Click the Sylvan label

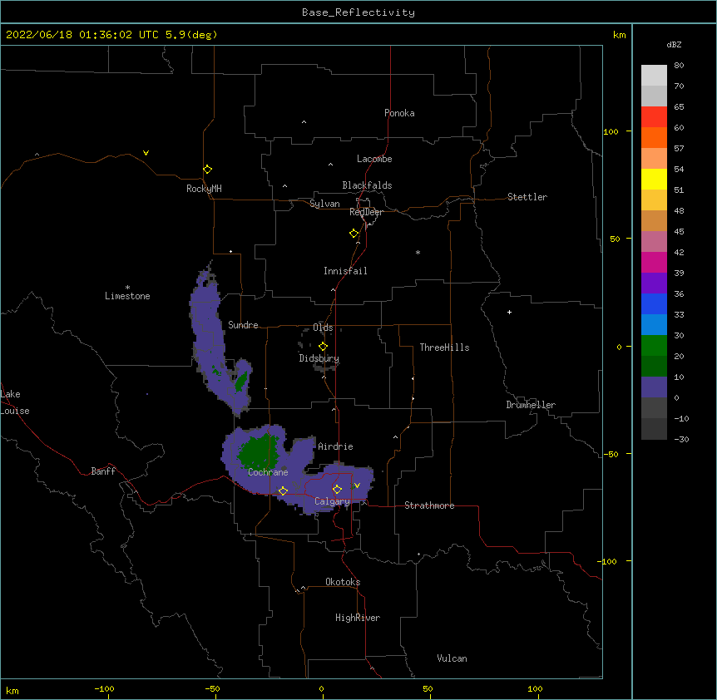click(x=324, y=204)
